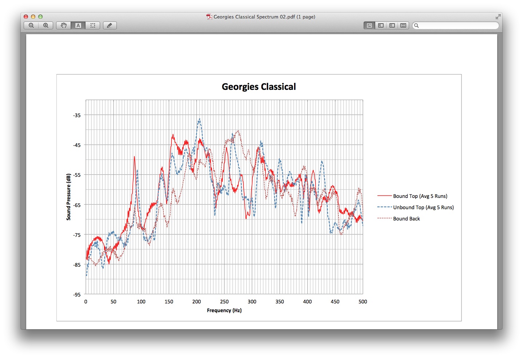Switch to Contact Sheet view
This screenshot has width=523, height=358.
pos(403,25)
